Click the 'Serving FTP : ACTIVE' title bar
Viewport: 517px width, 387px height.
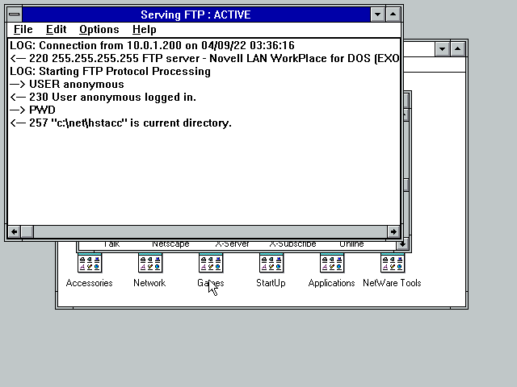[x=195, y=15]
